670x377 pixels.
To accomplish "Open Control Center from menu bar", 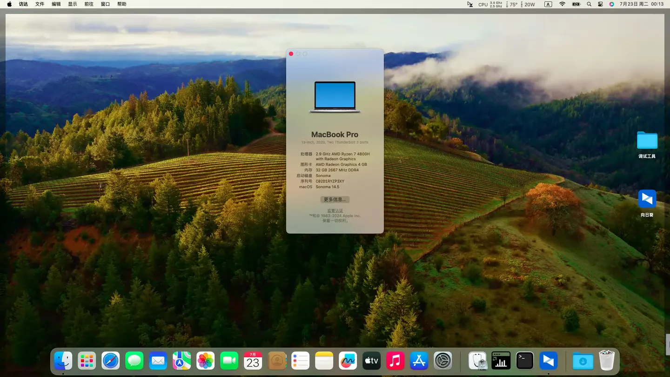I will pos(600,4).
